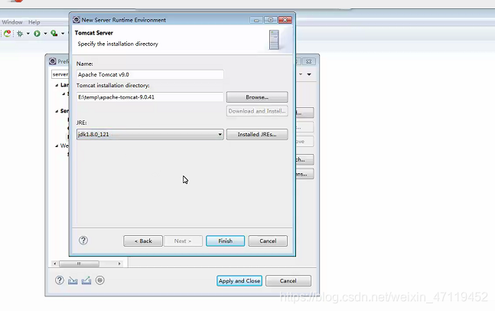Click the Debug bug toolbar icon
This screenshot has width=495, height=311.
click(20, 34)
